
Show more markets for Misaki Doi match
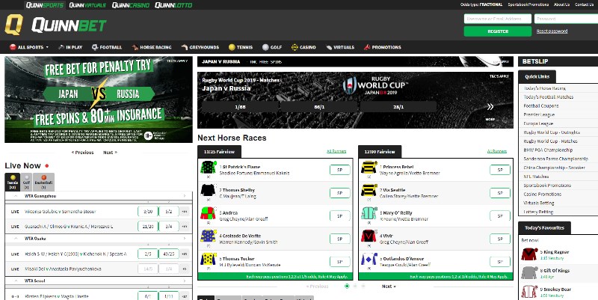pyautogui.click(x=185, y=269)
